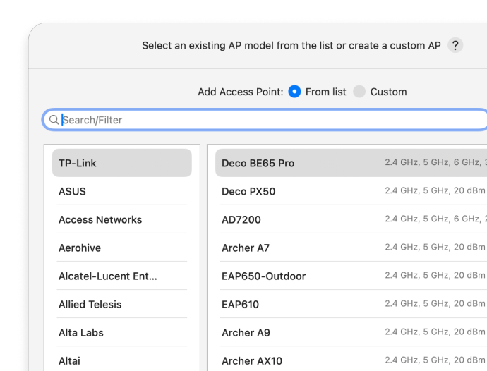
Task: Choose Archer A7 model
Action: 351,248
